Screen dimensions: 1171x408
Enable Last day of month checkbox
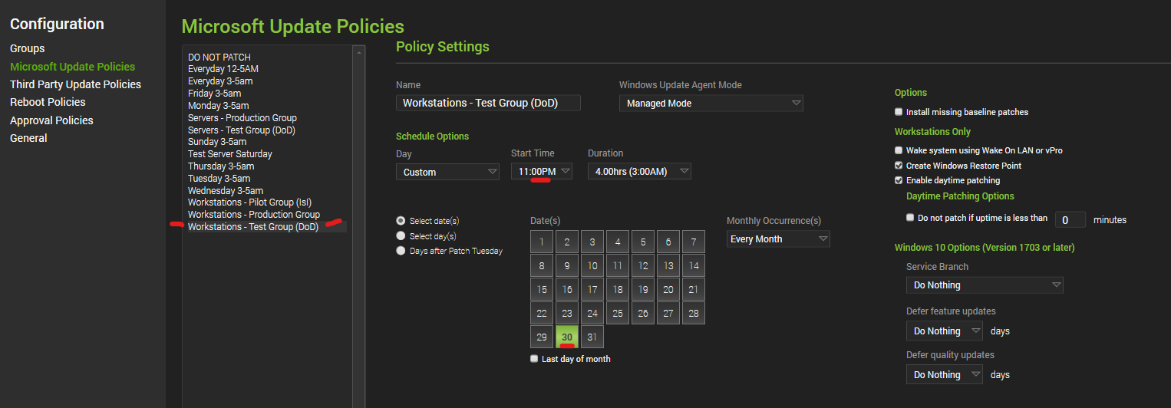(x=534, y=359)
